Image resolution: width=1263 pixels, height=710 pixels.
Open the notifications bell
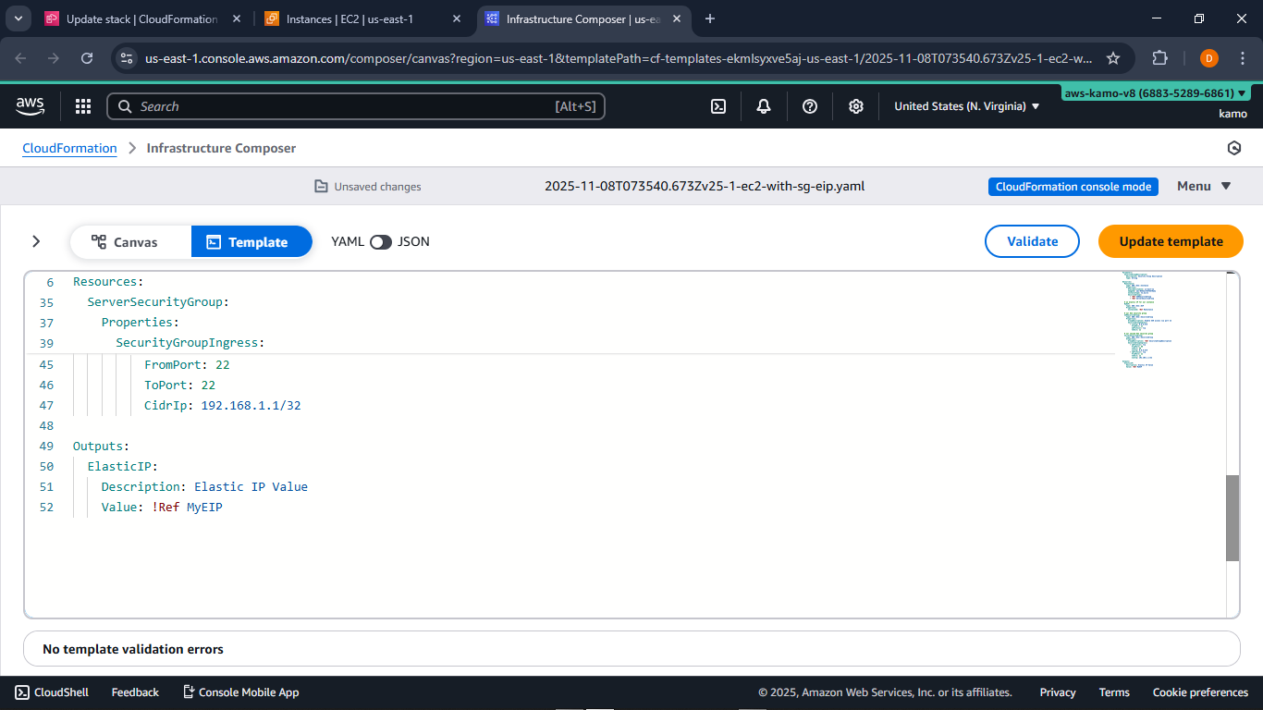click(x=764, y=106)
